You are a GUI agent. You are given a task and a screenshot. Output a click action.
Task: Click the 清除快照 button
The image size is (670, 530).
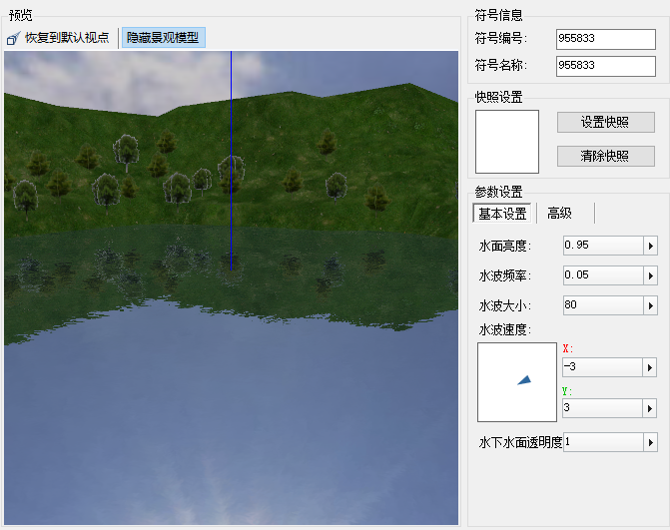click(x=605, y=156)
